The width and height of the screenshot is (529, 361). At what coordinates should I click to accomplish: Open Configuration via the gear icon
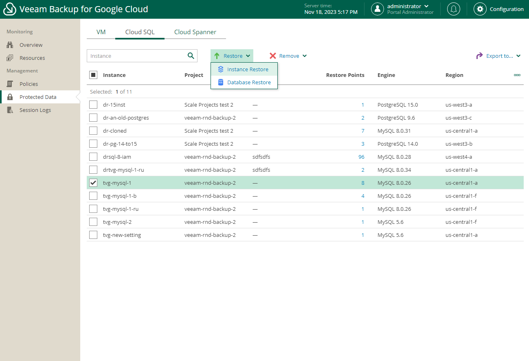(480, 9)
